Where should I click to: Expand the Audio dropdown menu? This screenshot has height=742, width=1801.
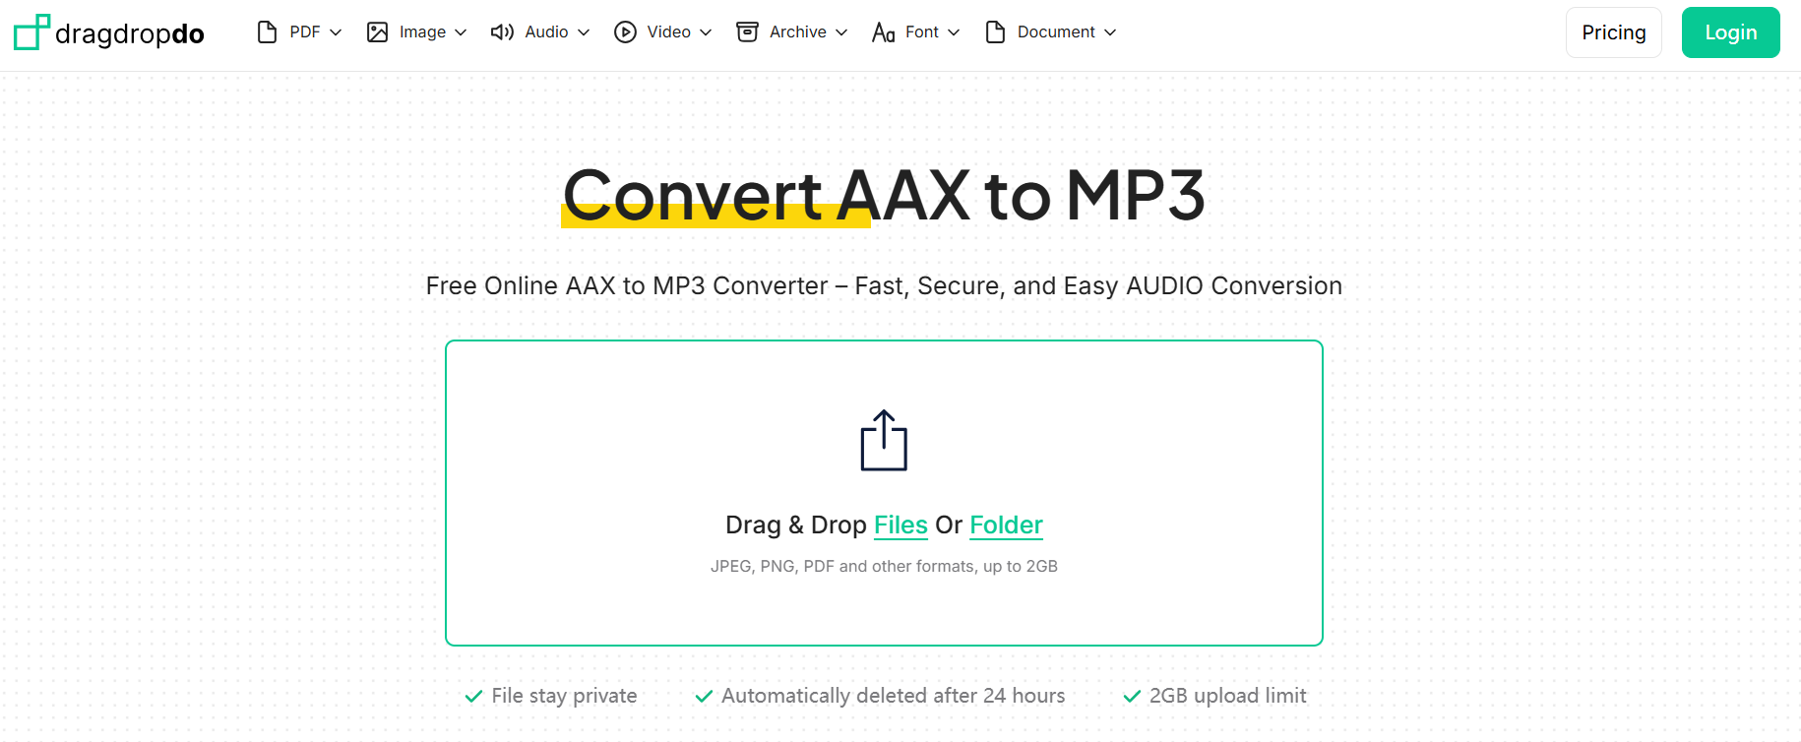coord(587,32)
